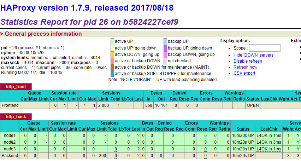Click the active or backup DOWN swatch

112,61
